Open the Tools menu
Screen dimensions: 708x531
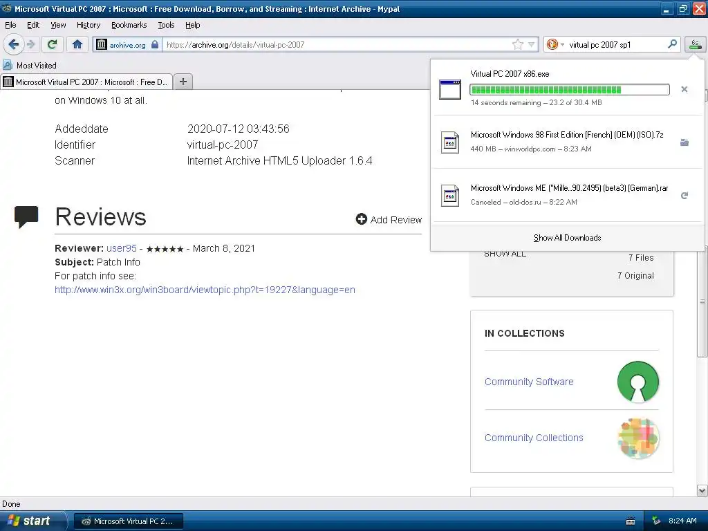(x=166, y=25)
